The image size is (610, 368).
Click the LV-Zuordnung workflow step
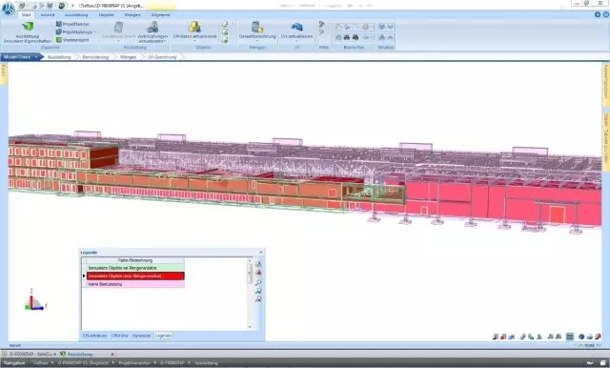(x=163, y=57)
